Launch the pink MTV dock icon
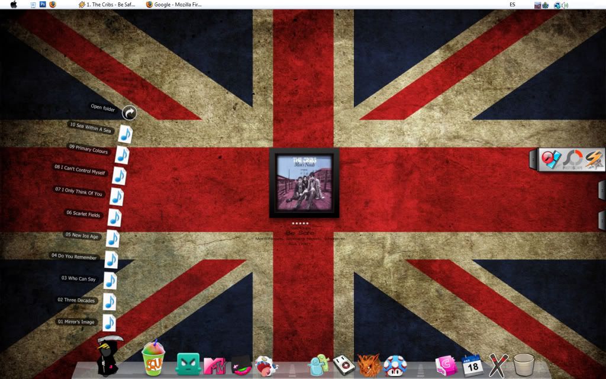The height and width of the screenshot is (379, 606). pyautogui.click(x=214, y=366)
